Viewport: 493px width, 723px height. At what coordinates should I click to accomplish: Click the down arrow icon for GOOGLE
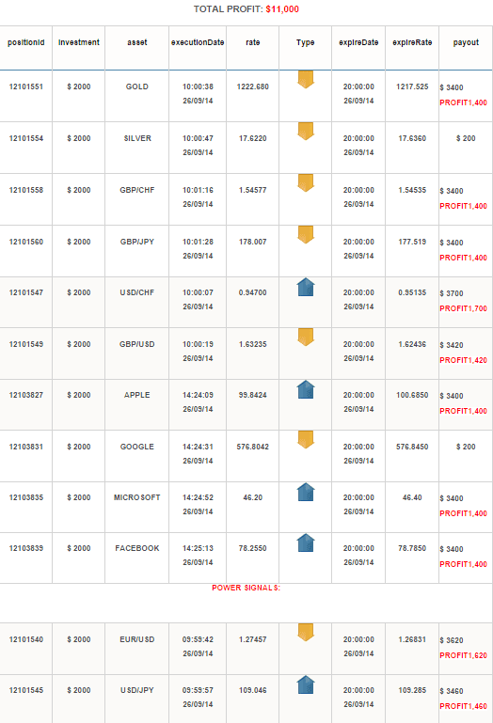coord(306,439)
